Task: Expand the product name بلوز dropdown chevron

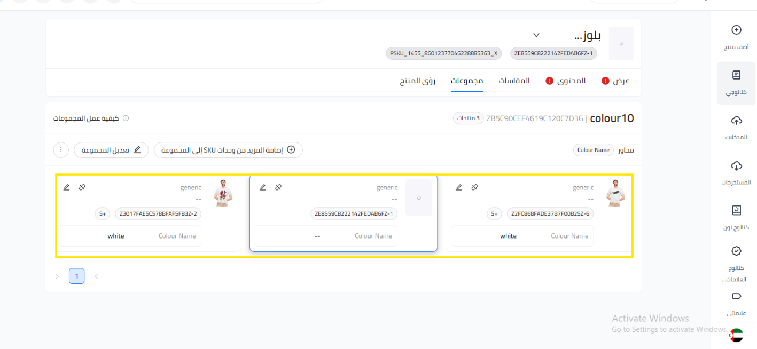Action: pos(536,35)
